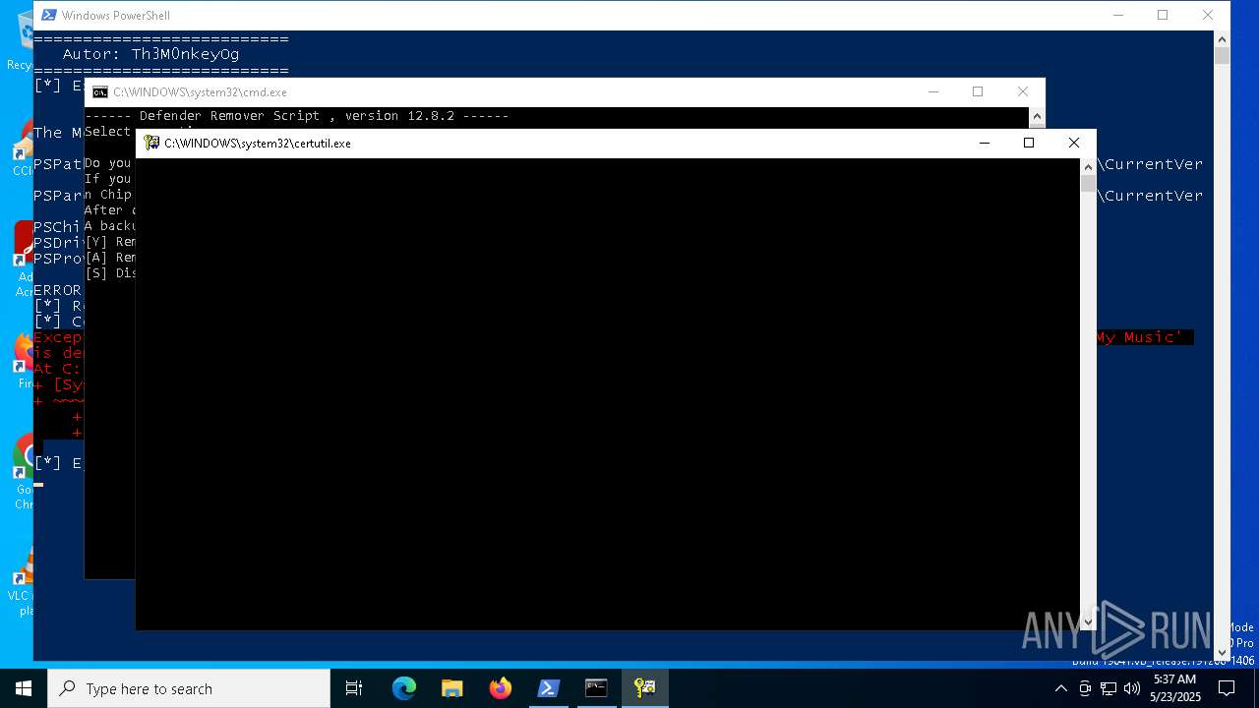Maximize the Windows PowerShell window

point(1163,15)
